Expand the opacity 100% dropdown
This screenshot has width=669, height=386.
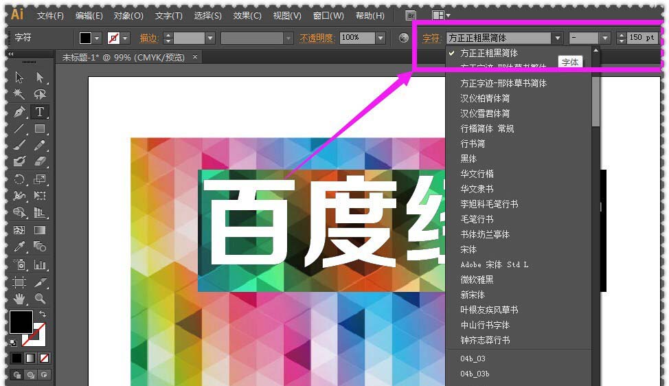[381, 38]
